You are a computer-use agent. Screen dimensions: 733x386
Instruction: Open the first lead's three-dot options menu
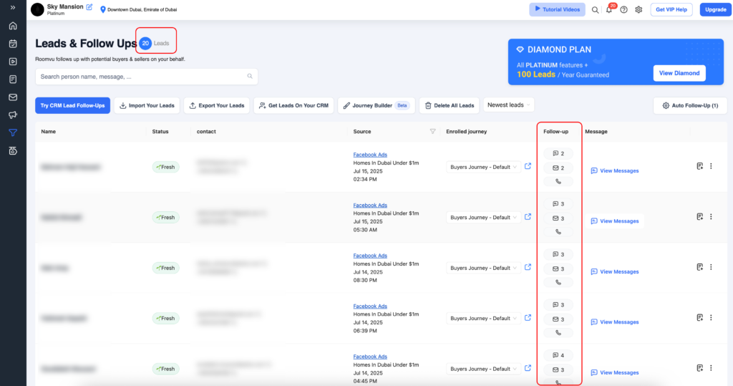711,167
